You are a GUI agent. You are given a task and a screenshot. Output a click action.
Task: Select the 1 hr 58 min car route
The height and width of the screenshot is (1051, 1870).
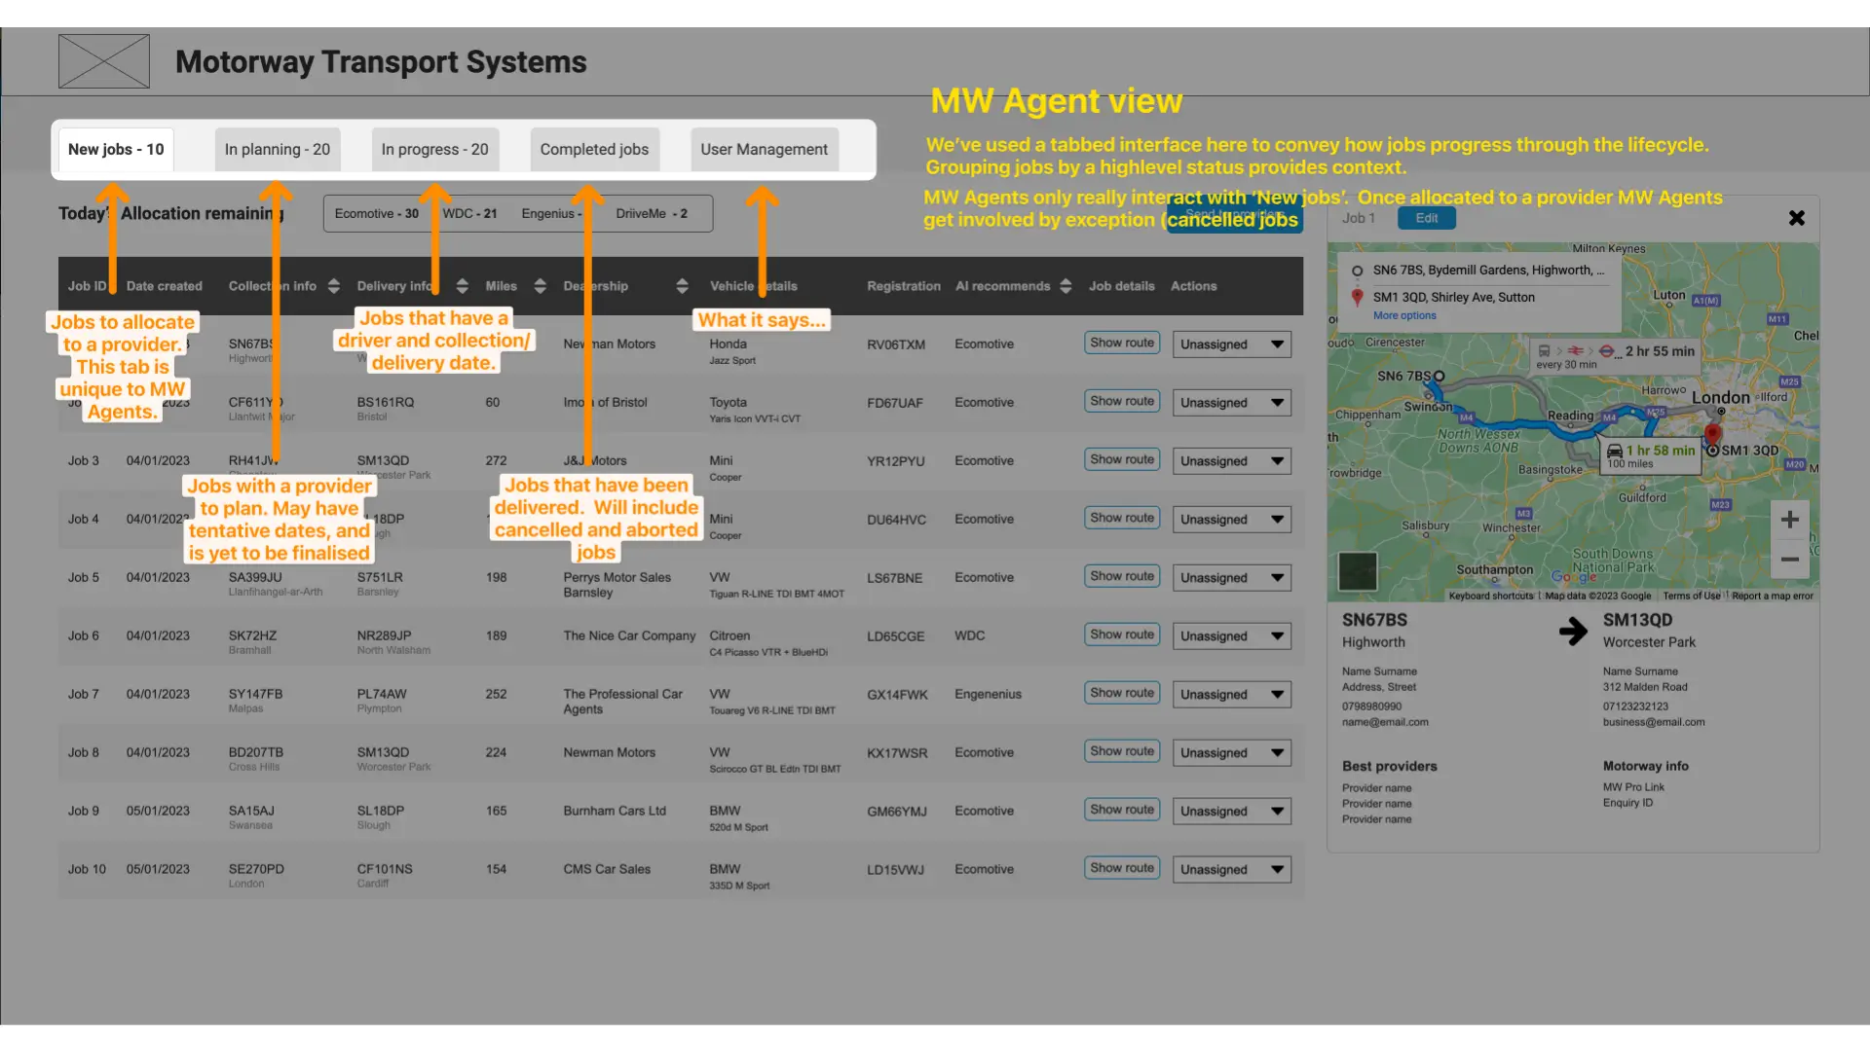pos(1651,455)
